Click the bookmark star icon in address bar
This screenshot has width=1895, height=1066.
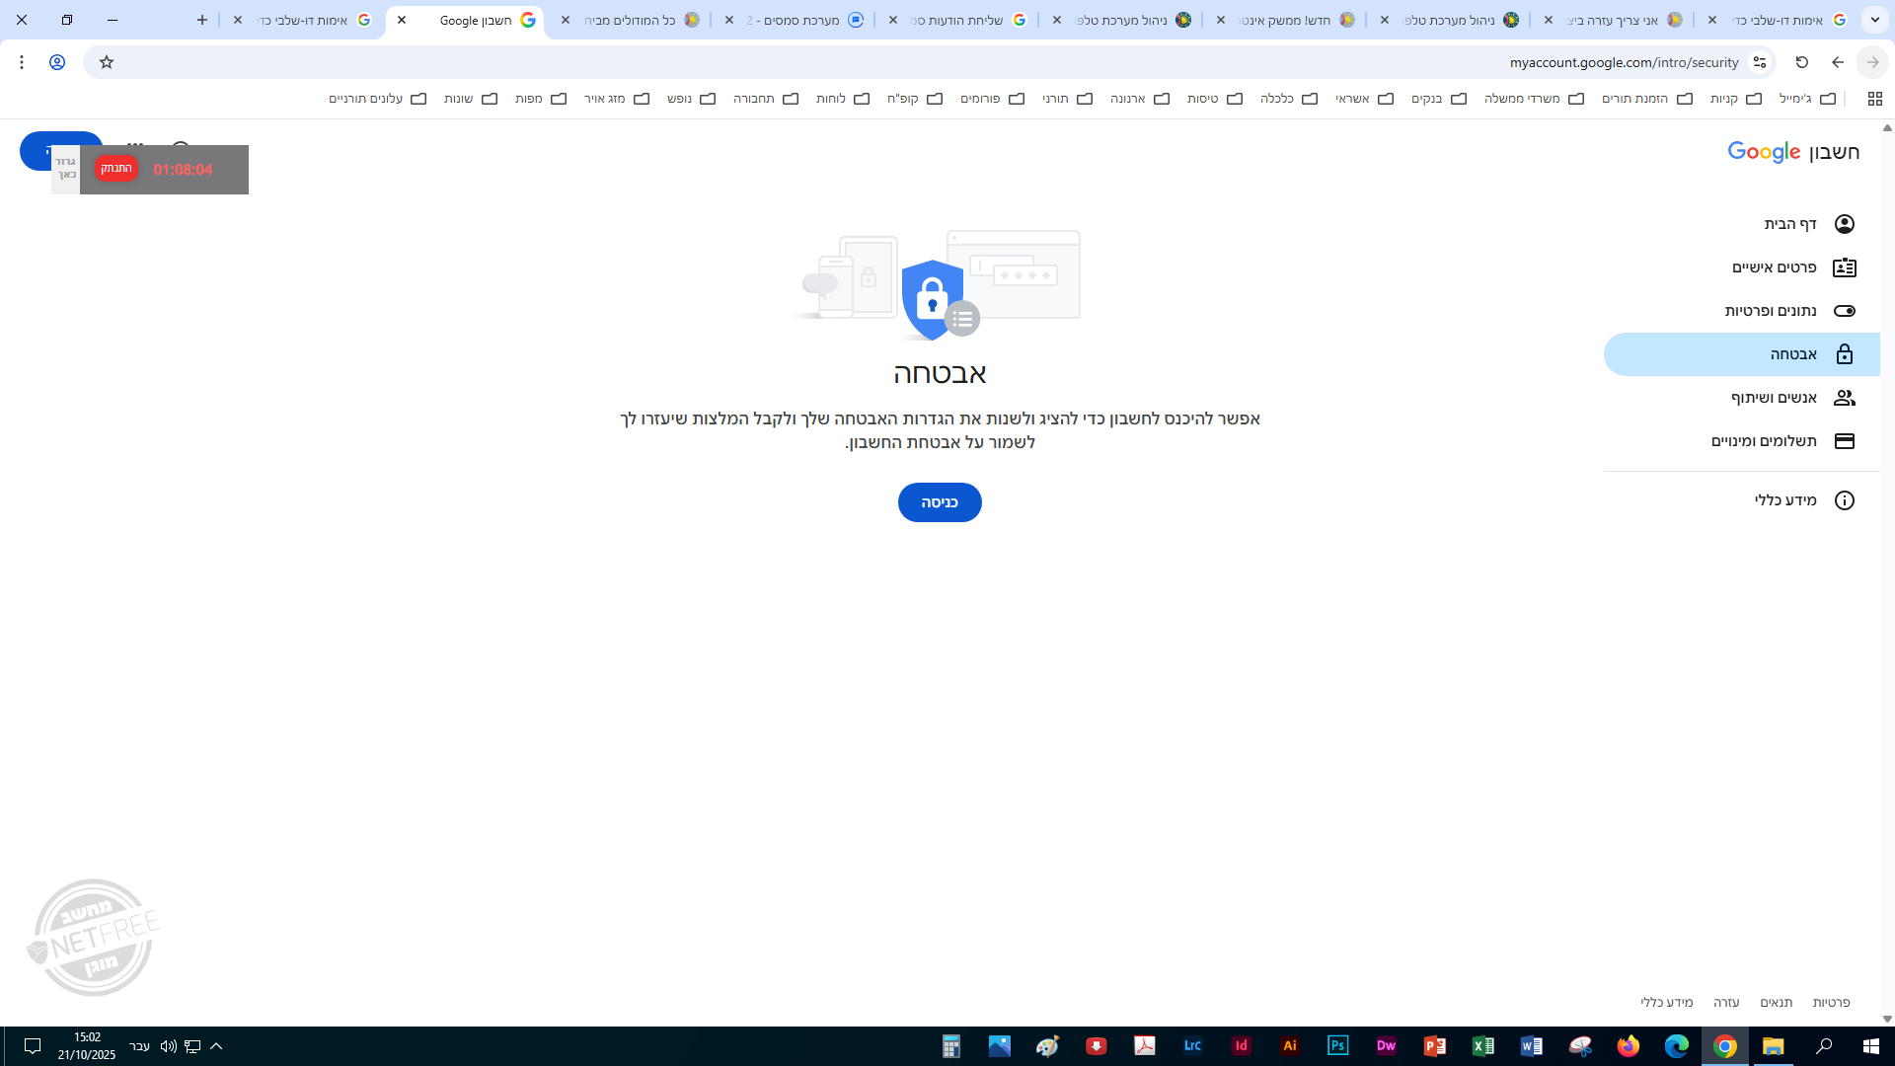[x=107, y=62]
